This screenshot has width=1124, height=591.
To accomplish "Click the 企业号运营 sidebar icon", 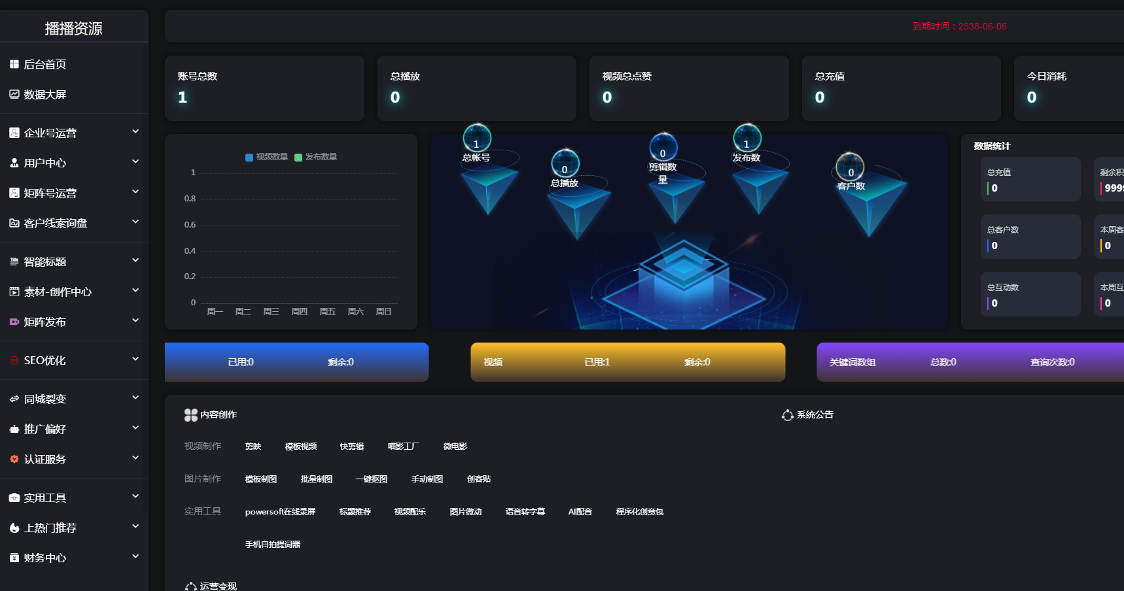I will tap(14, 133).
